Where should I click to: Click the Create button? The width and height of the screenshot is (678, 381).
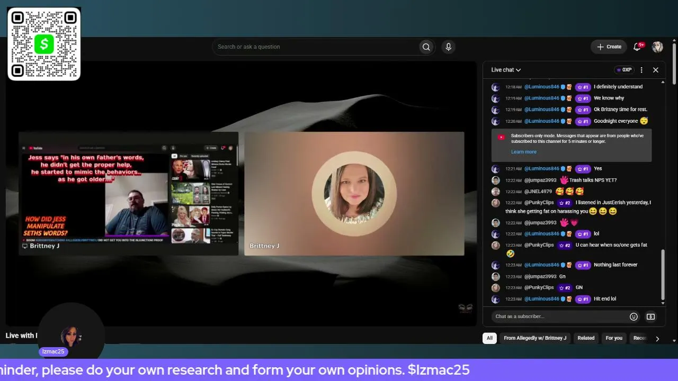[x=609, y=47]
